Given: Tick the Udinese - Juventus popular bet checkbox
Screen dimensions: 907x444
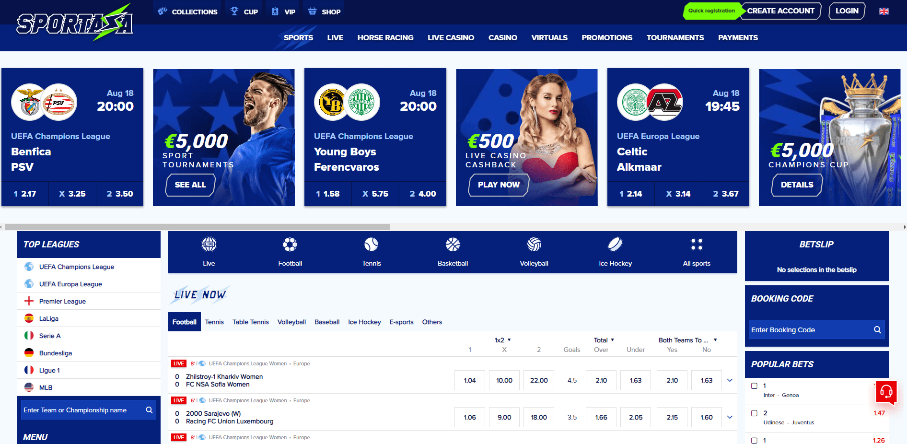Looking at the screenshot, I should tap(754, 413).
